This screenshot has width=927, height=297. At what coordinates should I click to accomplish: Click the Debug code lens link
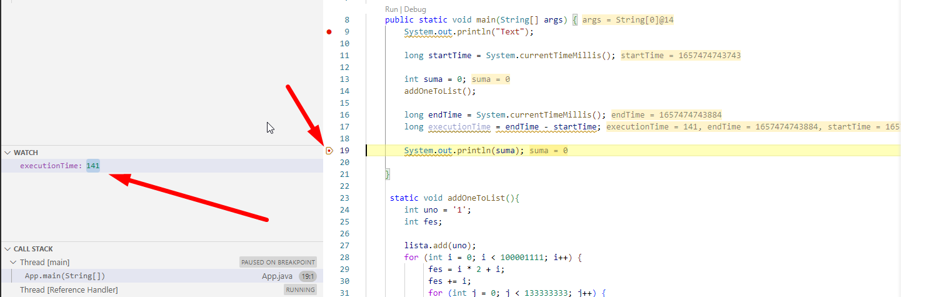(x=415, y=9)
